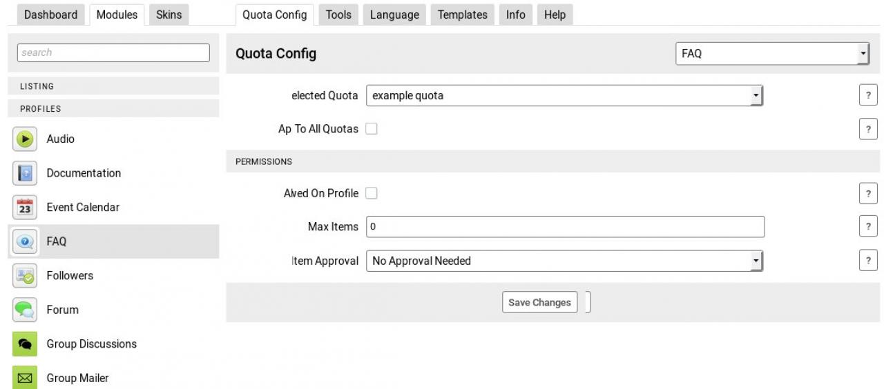Select the Forum speech bubble icon
Image resolution: width=884 pixels, height=389 pixels.
pos(25,310)
